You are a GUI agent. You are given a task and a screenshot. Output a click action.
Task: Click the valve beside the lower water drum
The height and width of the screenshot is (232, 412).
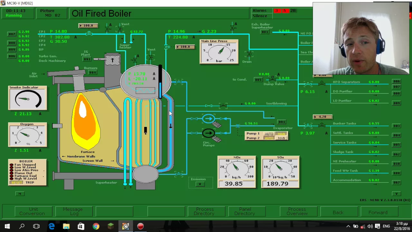[179, 174]
